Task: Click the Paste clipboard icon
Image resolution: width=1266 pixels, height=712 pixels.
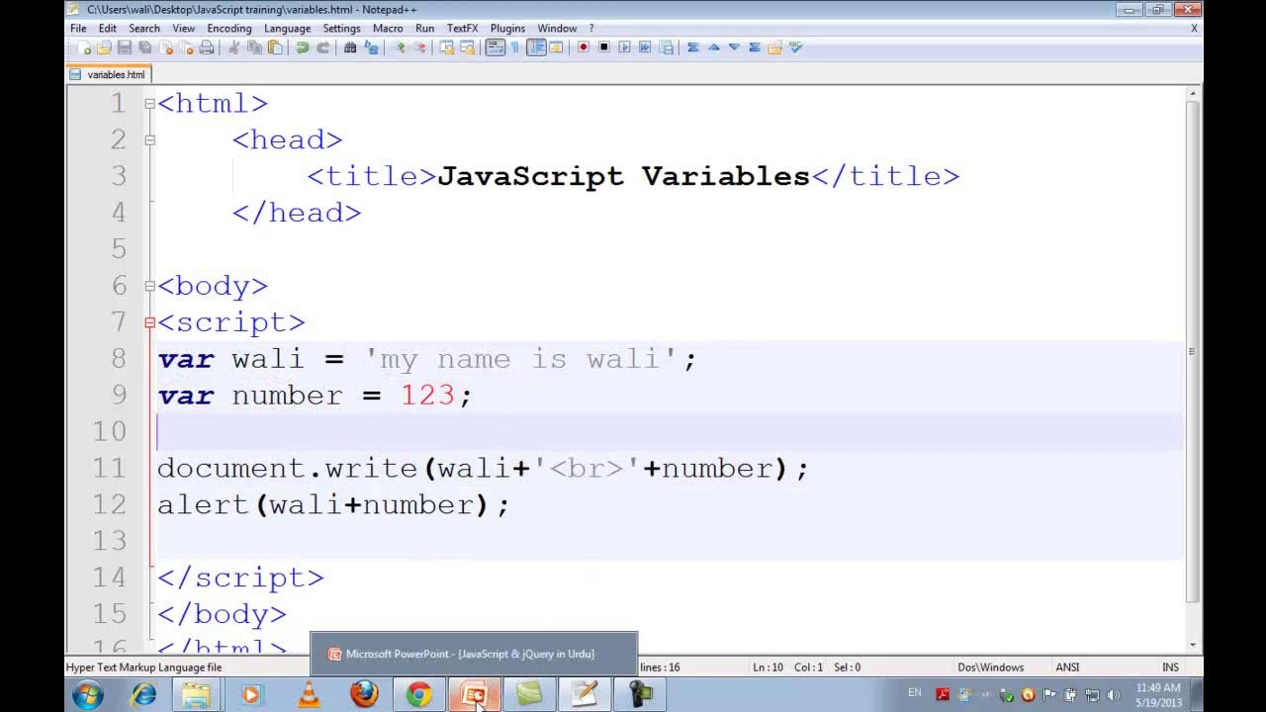Action: click(x=275, y=47)
